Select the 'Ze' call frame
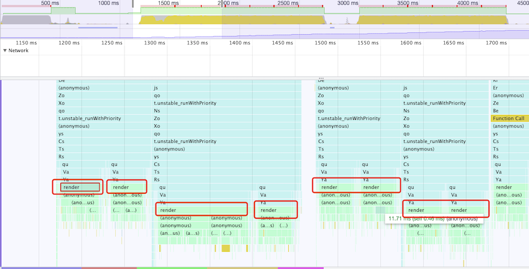The image size is (529, 269). click(510, 103)
